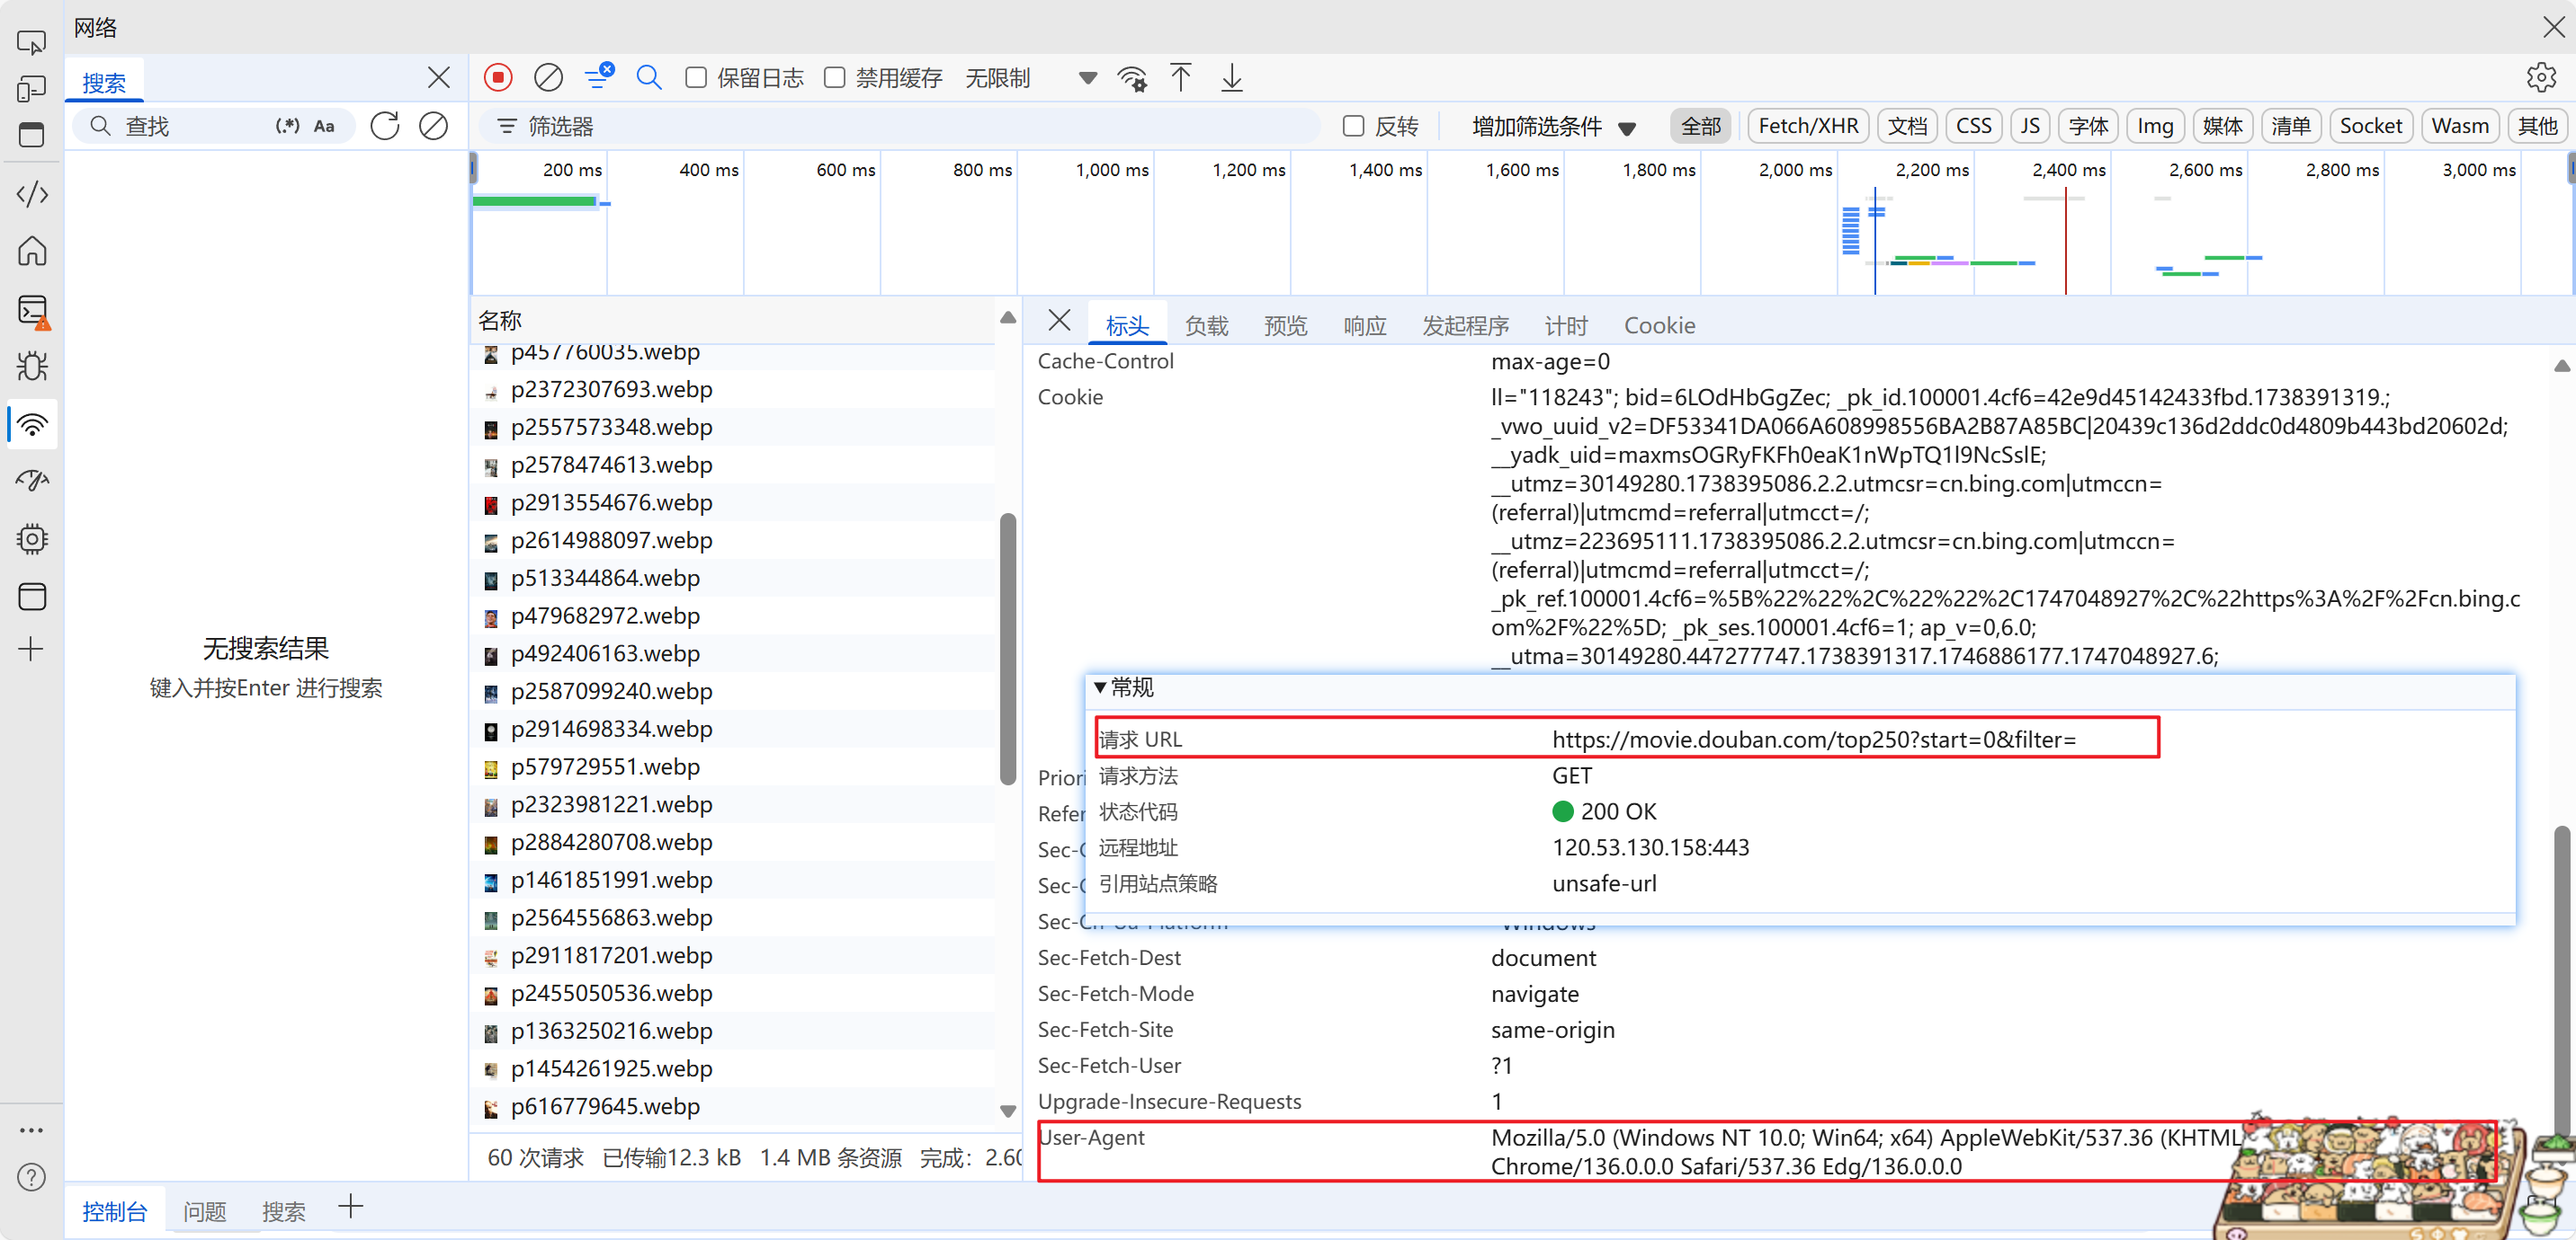
Task: Filter by Wasm requests
Action: tap(2459, 127)
